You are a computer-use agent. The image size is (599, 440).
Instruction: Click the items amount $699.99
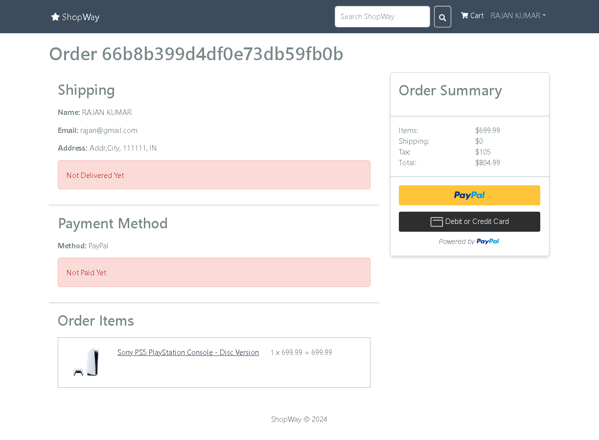(x=487, y=131)
